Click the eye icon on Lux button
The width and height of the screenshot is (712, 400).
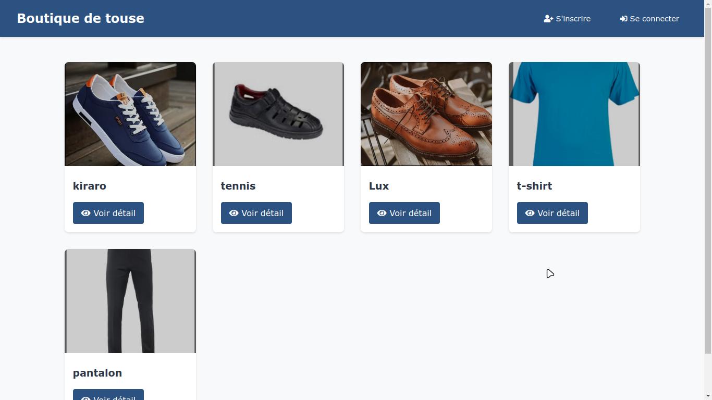pos(382,213)
